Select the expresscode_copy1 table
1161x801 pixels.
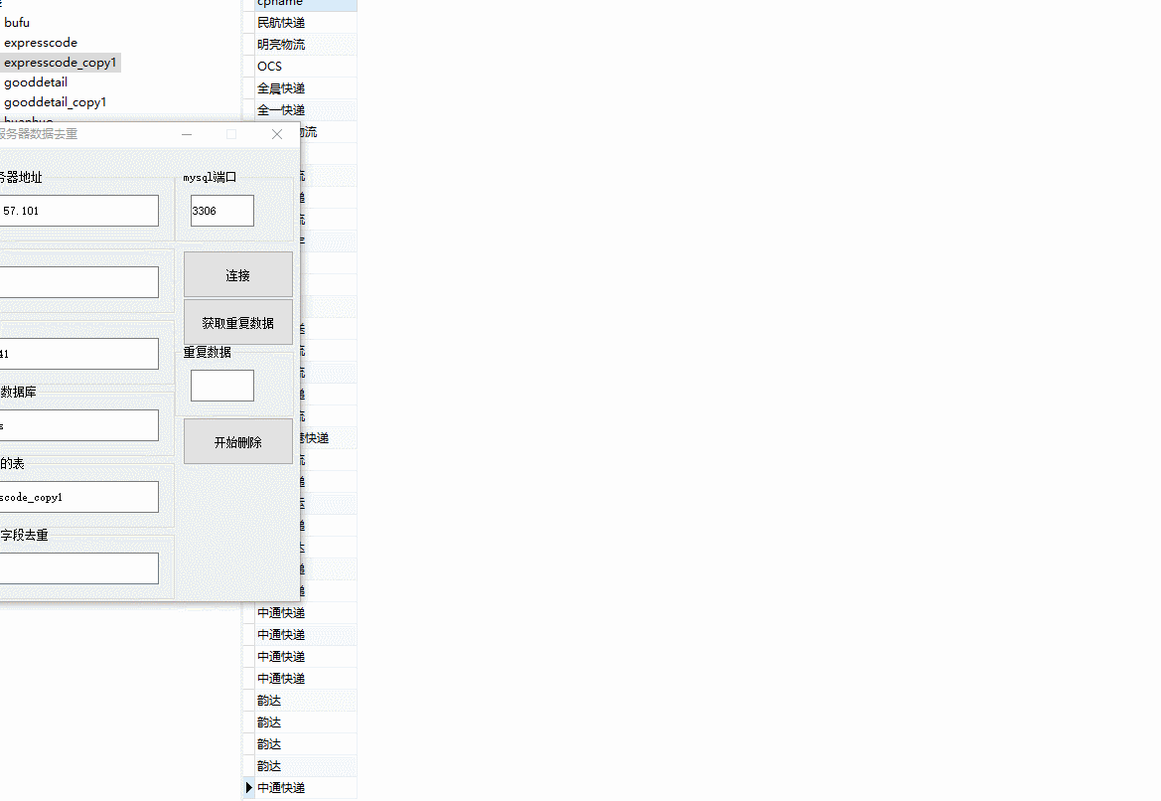click(x=60, y=63)
